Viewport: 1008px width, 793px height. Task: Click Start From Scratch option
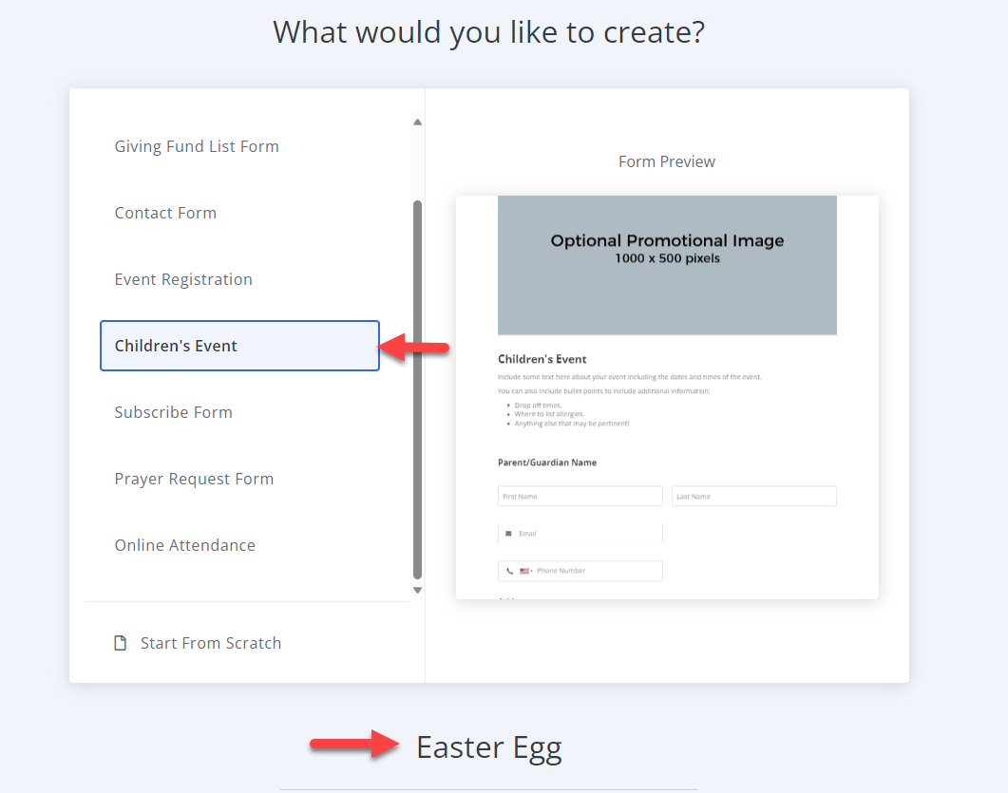point(210,643)
